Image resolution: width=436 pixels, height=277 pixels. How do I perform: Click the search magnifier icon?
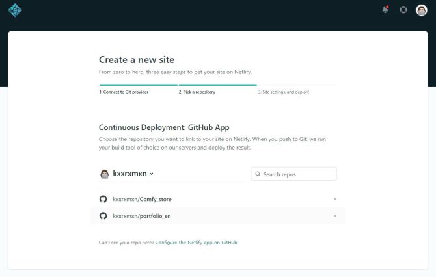click(258, 174)
